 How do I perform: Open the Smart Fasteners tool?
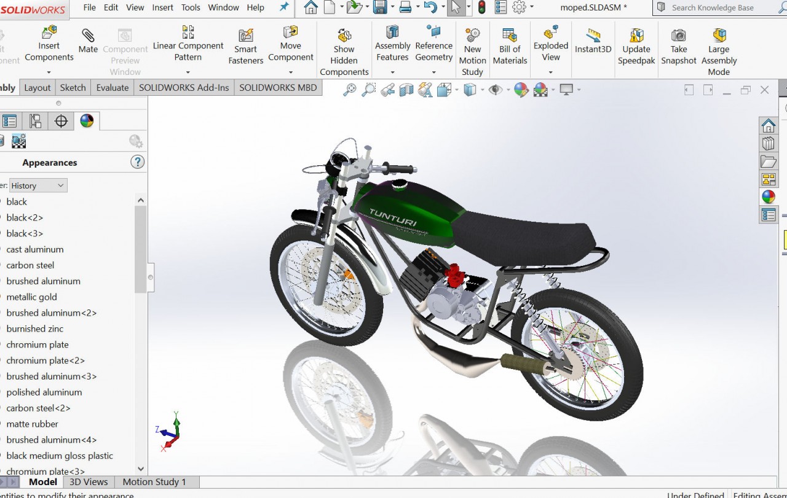245,36
